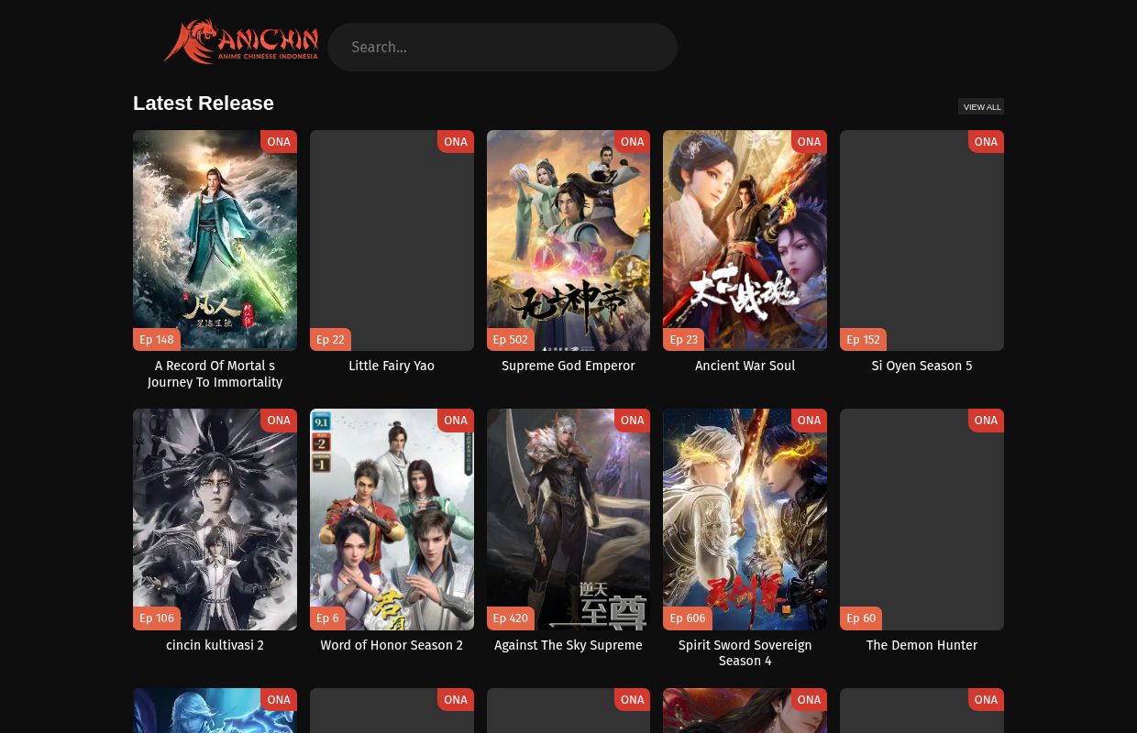
Task: Click the Ep 22 badge
Action: [x=330, y=339]
